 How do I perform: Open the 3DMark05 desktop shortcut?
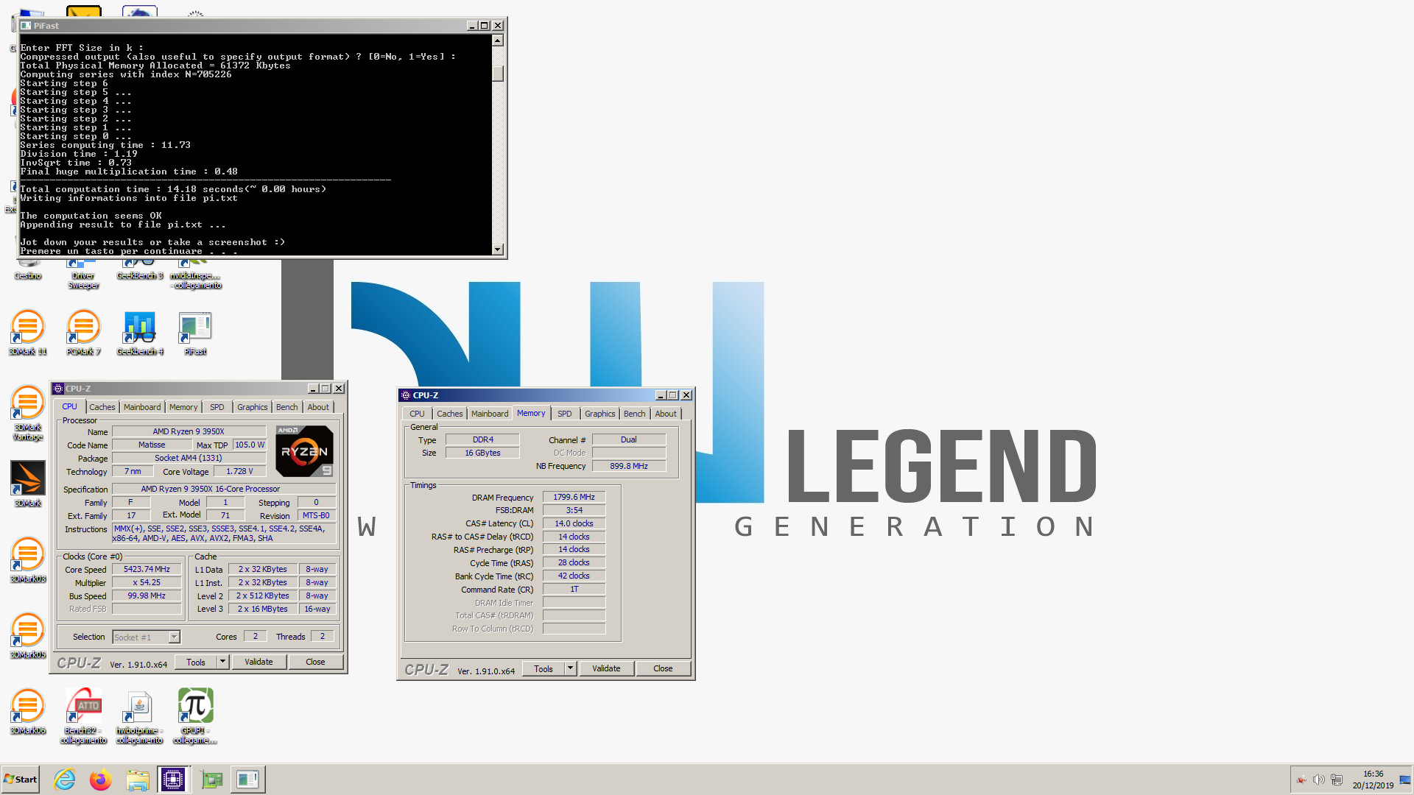click(x=27, y=636)
